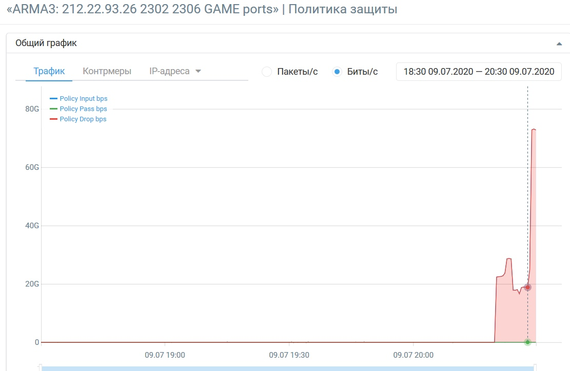Click the ARMA3 policy page title
The image size is (570, 371).
202,9
